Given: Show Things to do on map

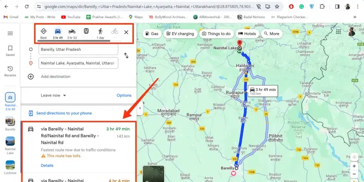Looking at the screenshot, I should [217, 34].
